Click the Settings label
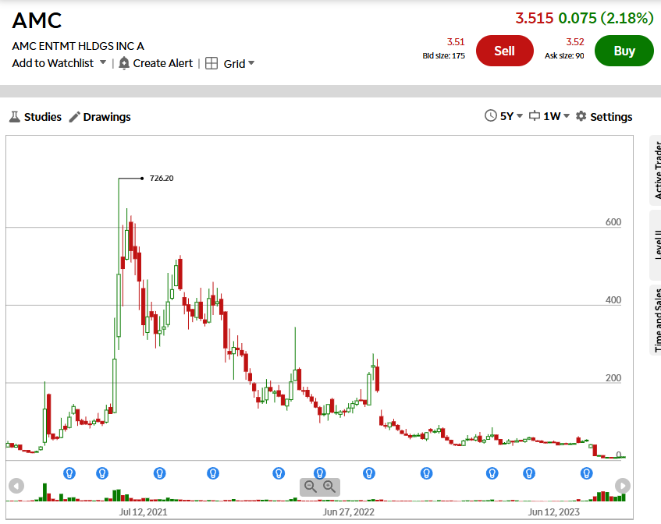Image resolution: width=661 pixels, height=524 pixels. click(611, 117)
